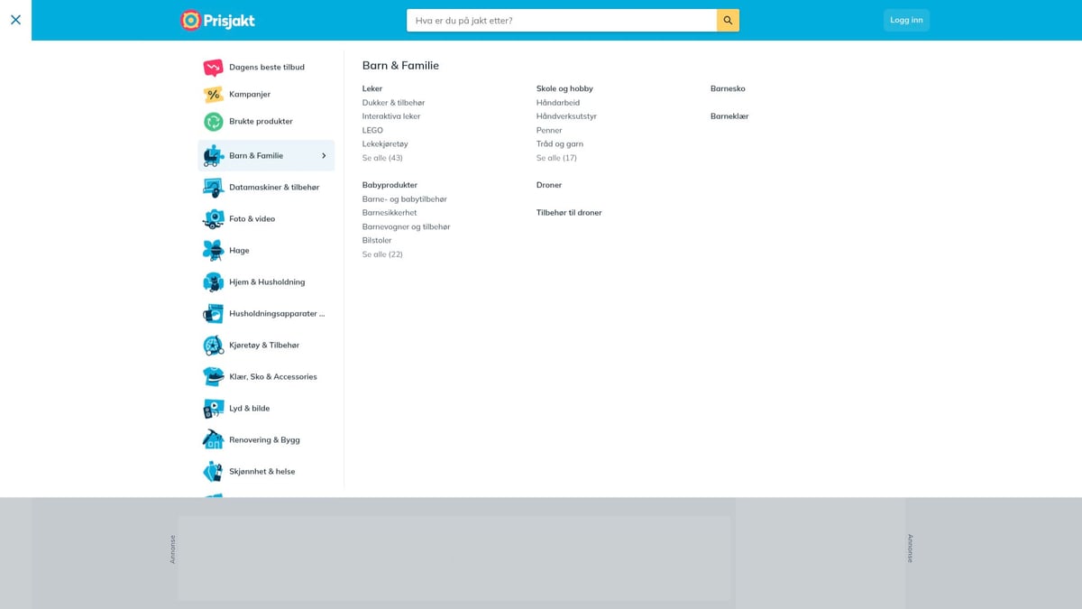
Task: Click the yellow search magnifier button
Action: point(728,20)
